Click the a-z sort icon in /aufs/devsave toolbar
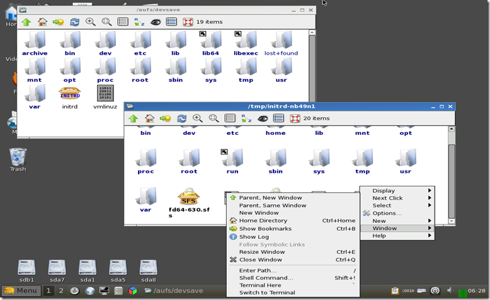Viewport: 490px width, 300px height. 139,22
